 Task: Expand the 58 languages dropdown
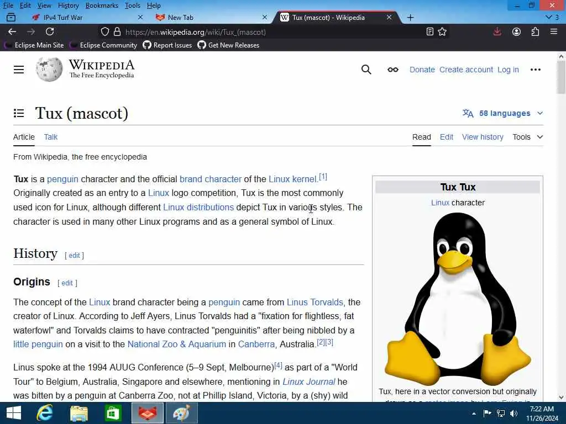coord(503,113)
